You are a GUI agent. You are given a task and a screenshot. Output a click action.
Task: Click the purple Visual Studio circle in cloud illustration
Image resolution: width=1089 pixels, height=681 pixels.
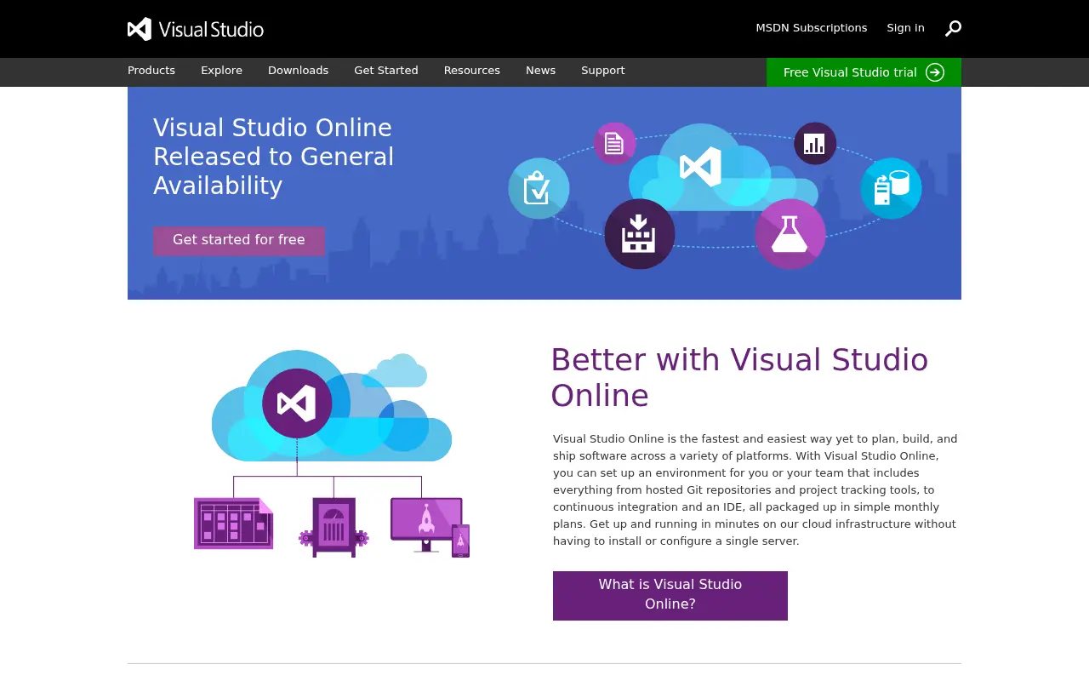click(x=297, y=403)
